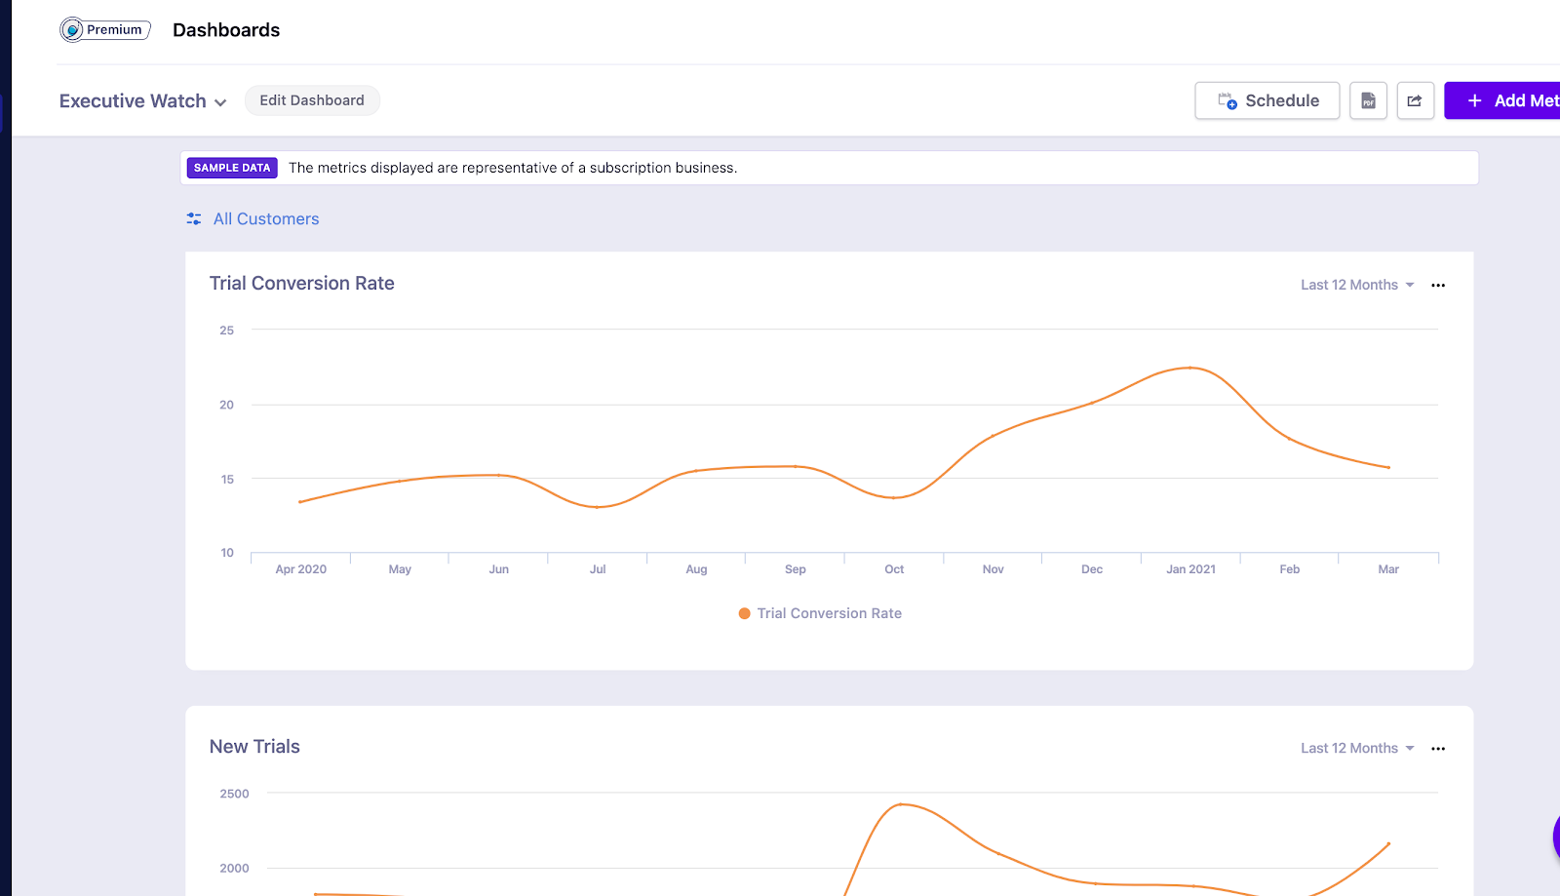
Task: Click the SAMPLE DATA badge
Action: pyautogui.click(x=232, y=168)
